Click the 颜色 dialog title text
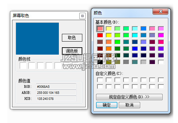This screenshot has width=178, height=123. coord(98,13)
